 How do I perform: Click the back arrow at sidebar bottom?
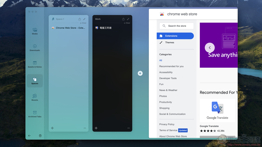coord(29,136)
